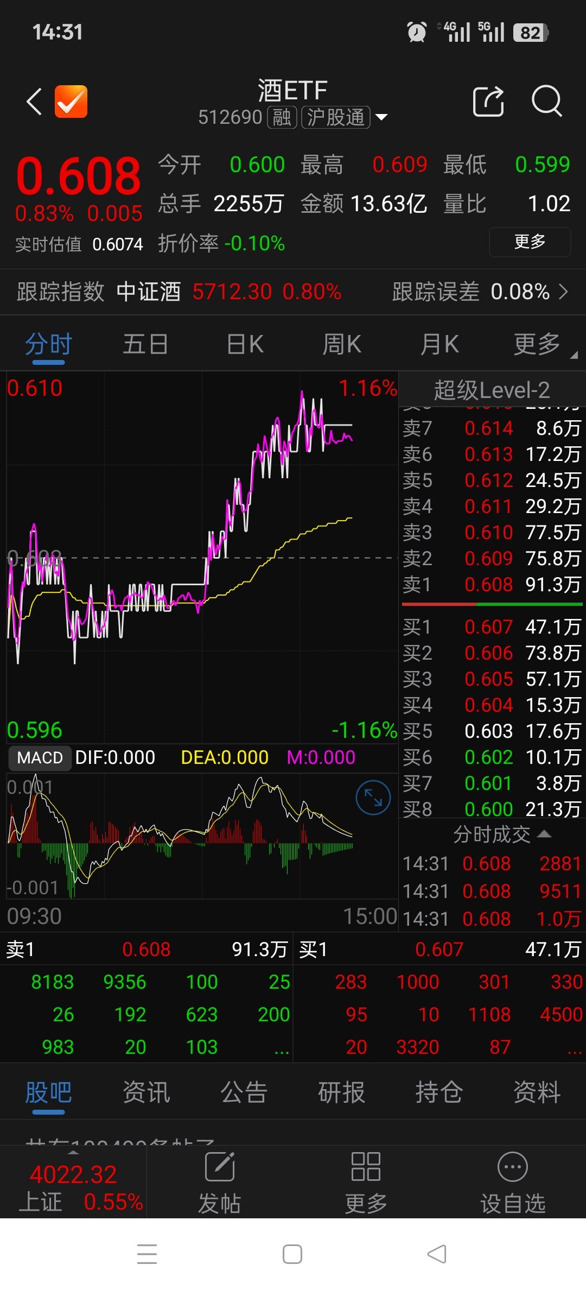Tap the intraday price chart area
Viewport: 586px width, 1290px height.
pos(202,557)
